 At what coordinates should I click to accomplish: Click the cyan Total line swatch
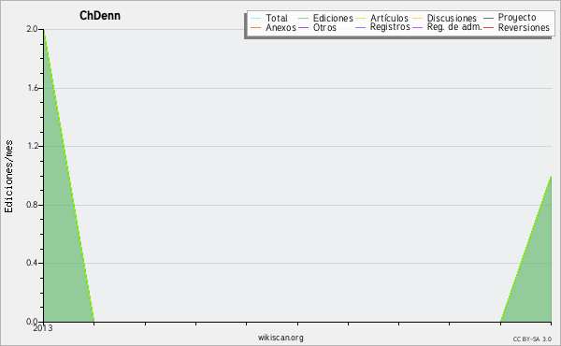tap(256, 19)
